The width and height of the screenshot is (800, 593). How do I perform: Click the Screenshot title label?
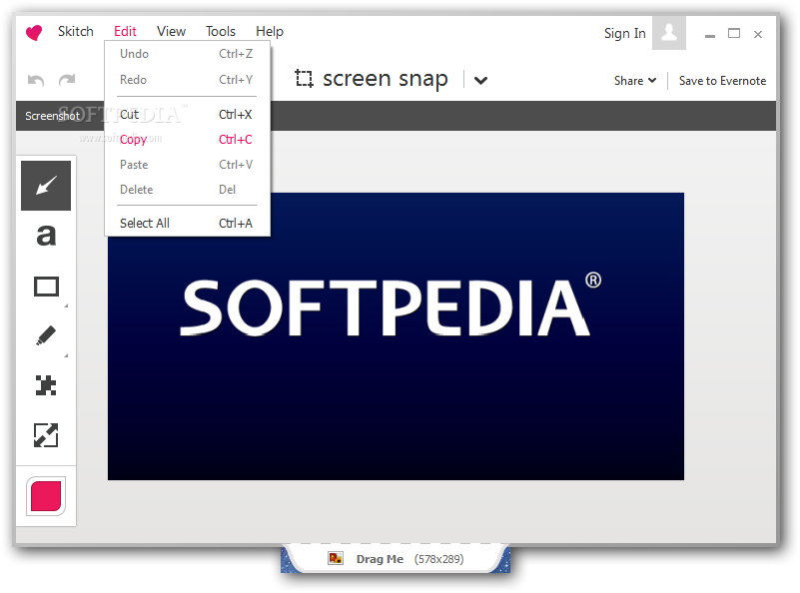tap(53, 116)
